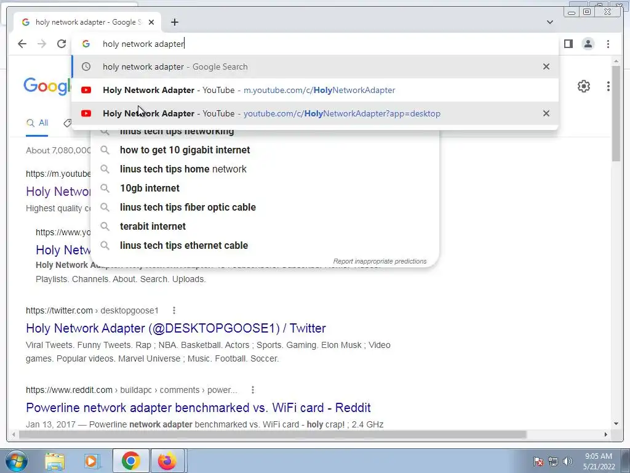Image resolution: width=630 pixels, height=473 pixels.
Task: Click the forward navigation arrow
Action: 42,44
